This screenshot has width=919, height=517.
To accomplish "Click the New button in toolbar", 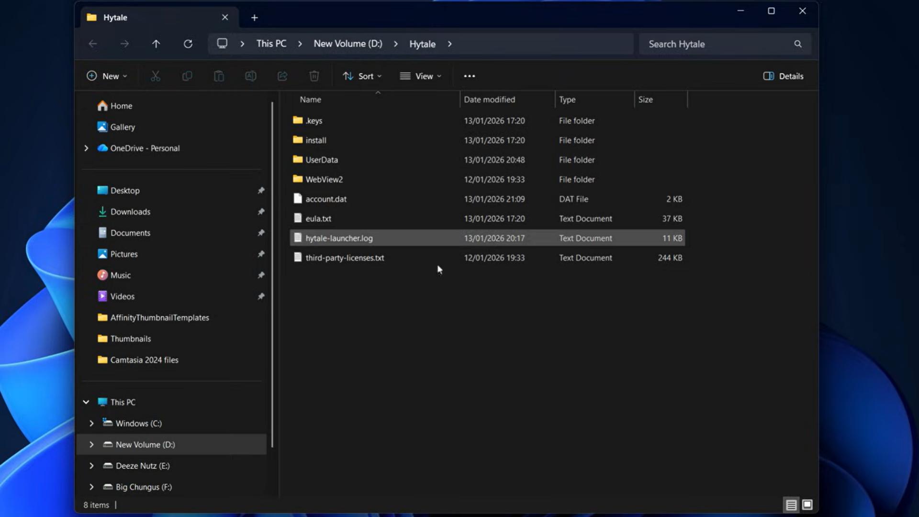I will [x=107, y=76].
